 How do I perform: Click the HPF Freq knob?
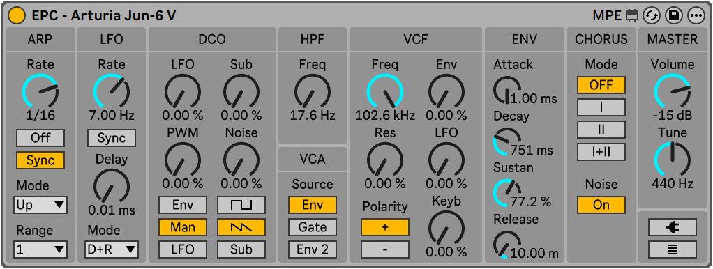(x=313, y=91)
